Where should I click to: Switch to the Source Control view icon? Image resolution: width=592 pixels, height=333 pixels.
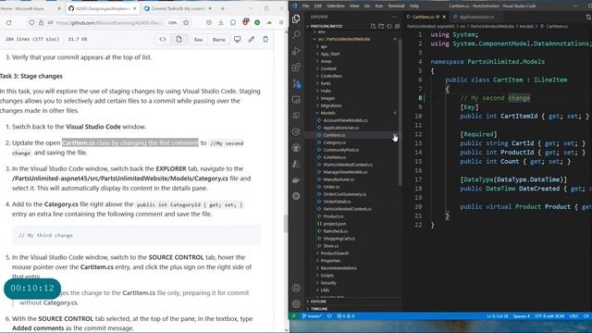(296, 84)
